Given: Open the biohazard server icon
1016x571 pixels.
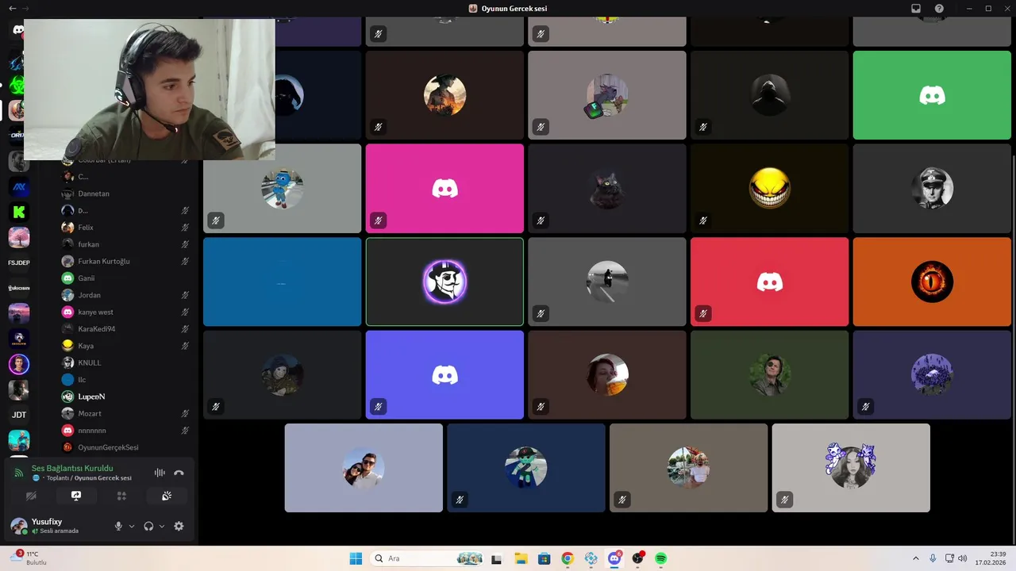Looking at the screenshot, I should tap(17, 84).
